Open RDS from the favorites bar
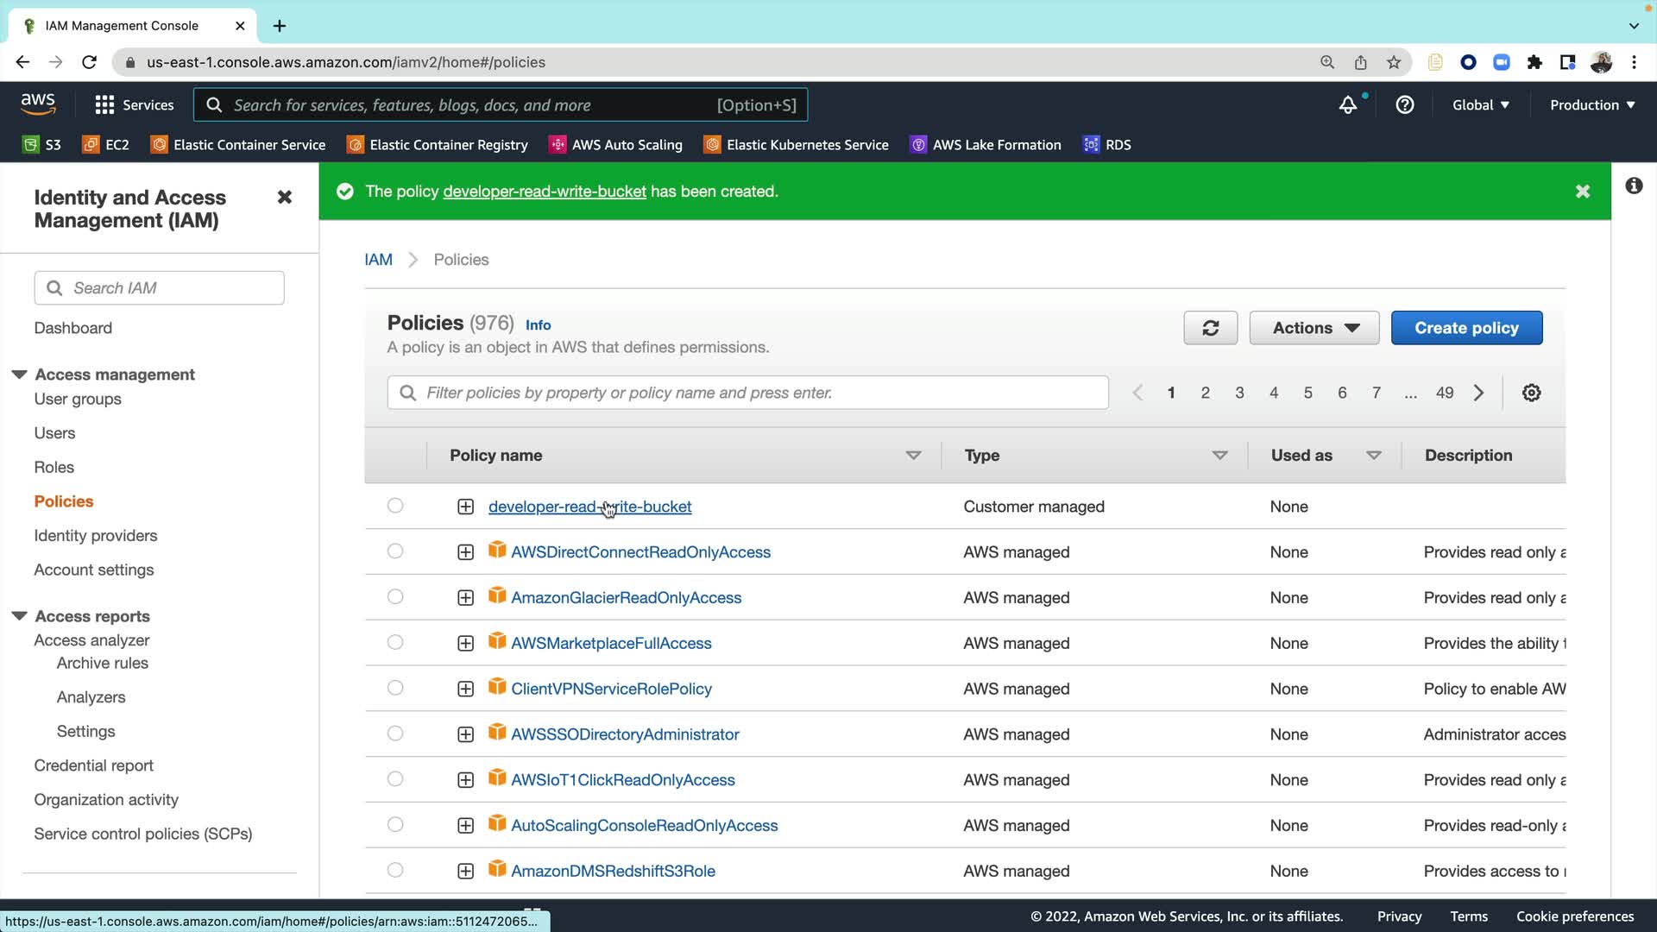Viewport: 1657px width, 932px height. (x=1107, y=145)
